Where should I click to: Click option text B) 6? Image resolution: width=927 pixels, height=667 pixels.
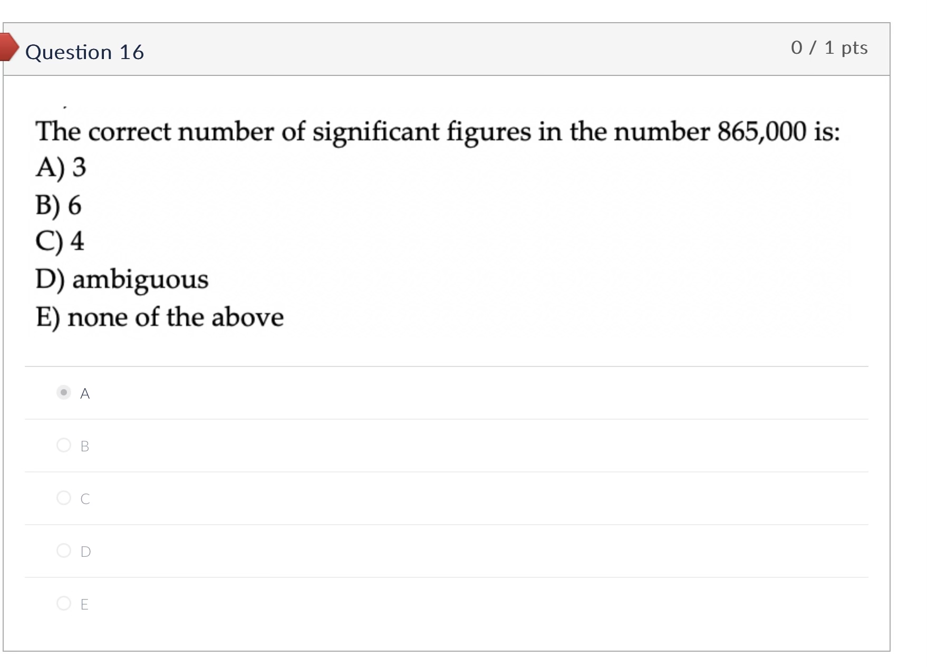[x=58, y=206]
